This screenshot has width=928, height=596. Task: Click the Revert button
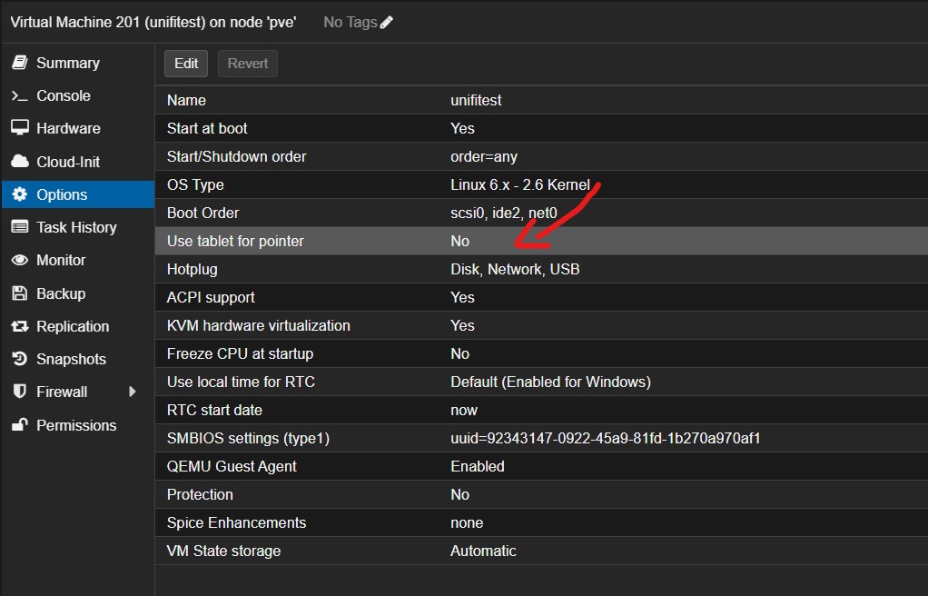coord(248,64)
